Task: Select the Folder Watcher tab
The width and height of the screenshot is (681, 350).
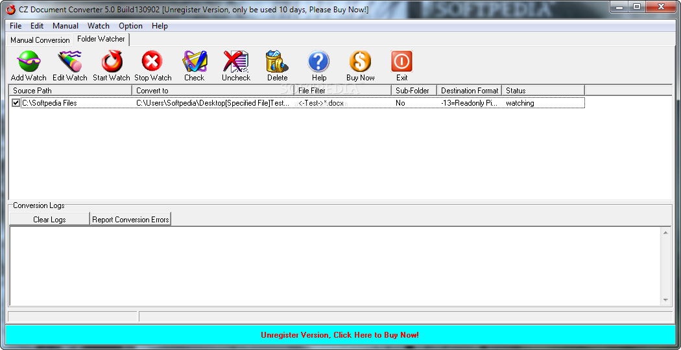Action: click(101, 39)
